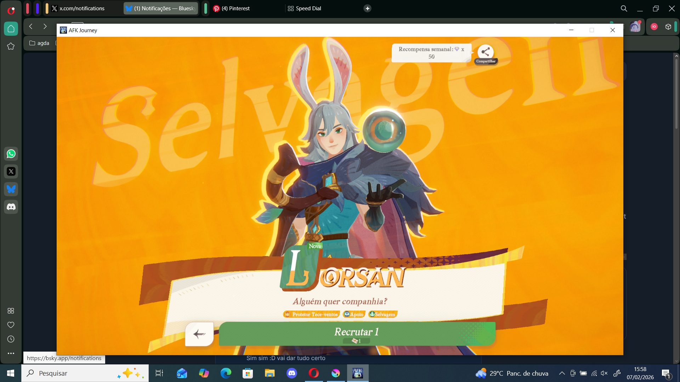Image resolution: width=680 pixels, height=382 pixels.
Task: Switch to the Pinterest tab
Action: [236, 8]
